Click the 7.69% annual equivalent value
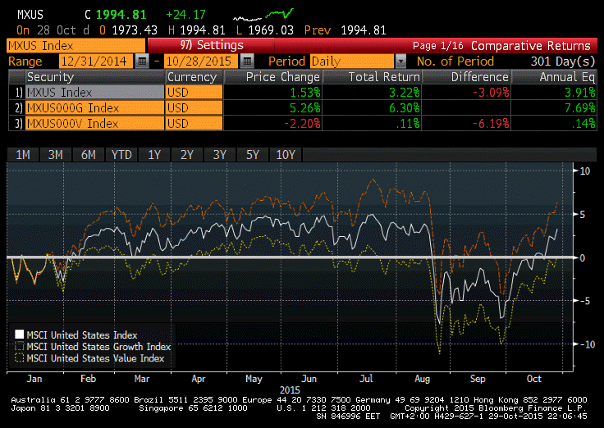 580,107
